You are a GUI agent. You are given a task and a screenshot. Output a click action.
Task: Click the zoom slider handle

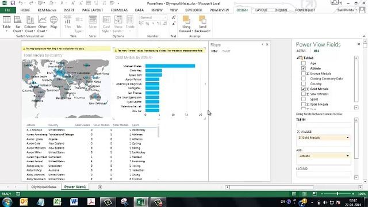coord(338,194)
